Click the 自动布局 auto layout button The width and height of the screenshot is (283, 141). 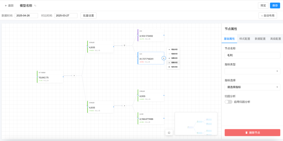(268, 16)
